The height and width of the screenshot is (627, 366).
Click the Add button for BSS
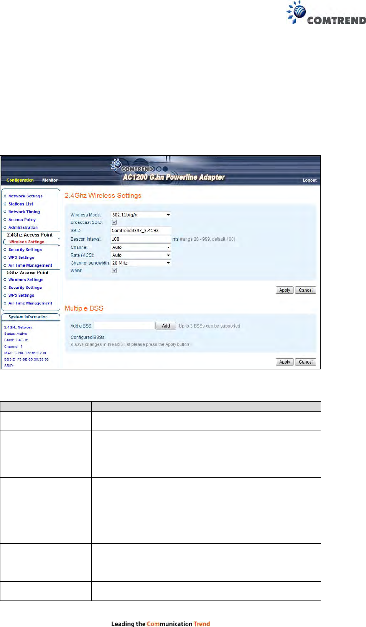click(x=166, y=326)
